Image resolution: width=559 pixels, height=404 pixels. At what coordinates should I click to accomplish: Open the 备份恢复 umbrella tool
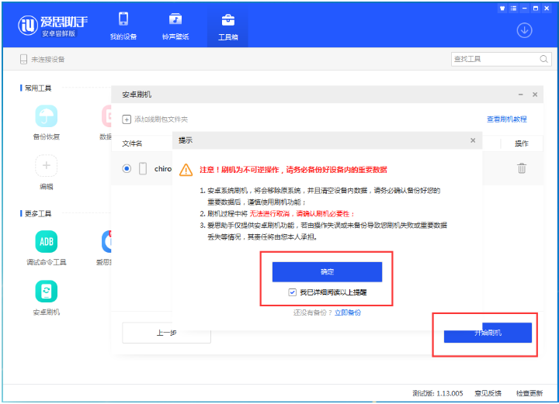tap(47, 116)
